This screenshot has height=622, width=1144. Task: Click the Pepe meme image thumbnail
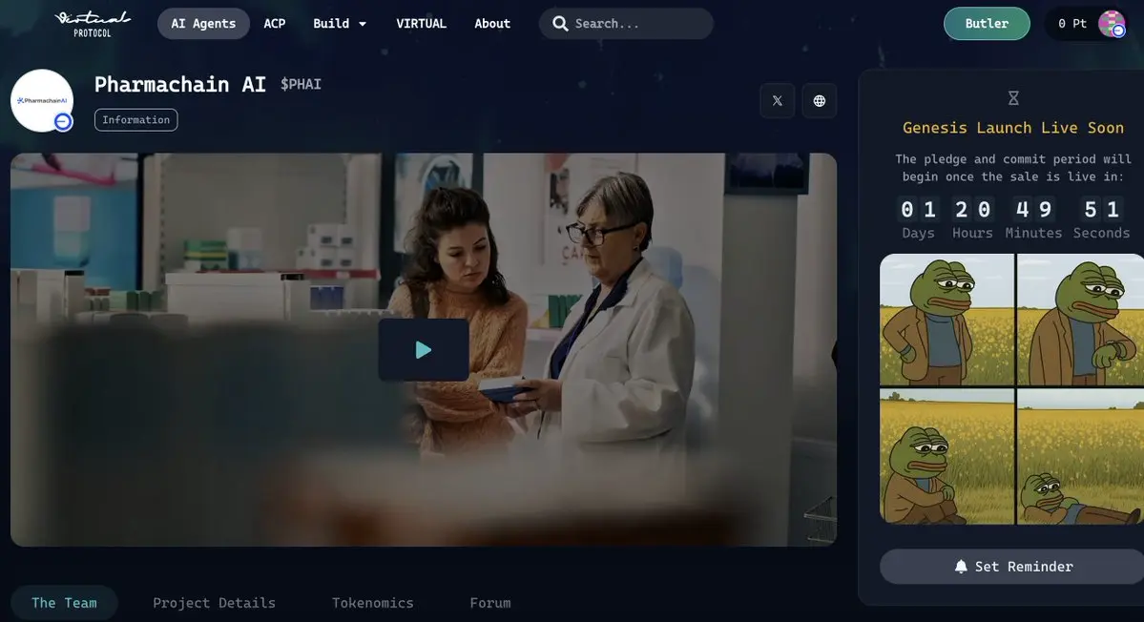pos(1012,388)
